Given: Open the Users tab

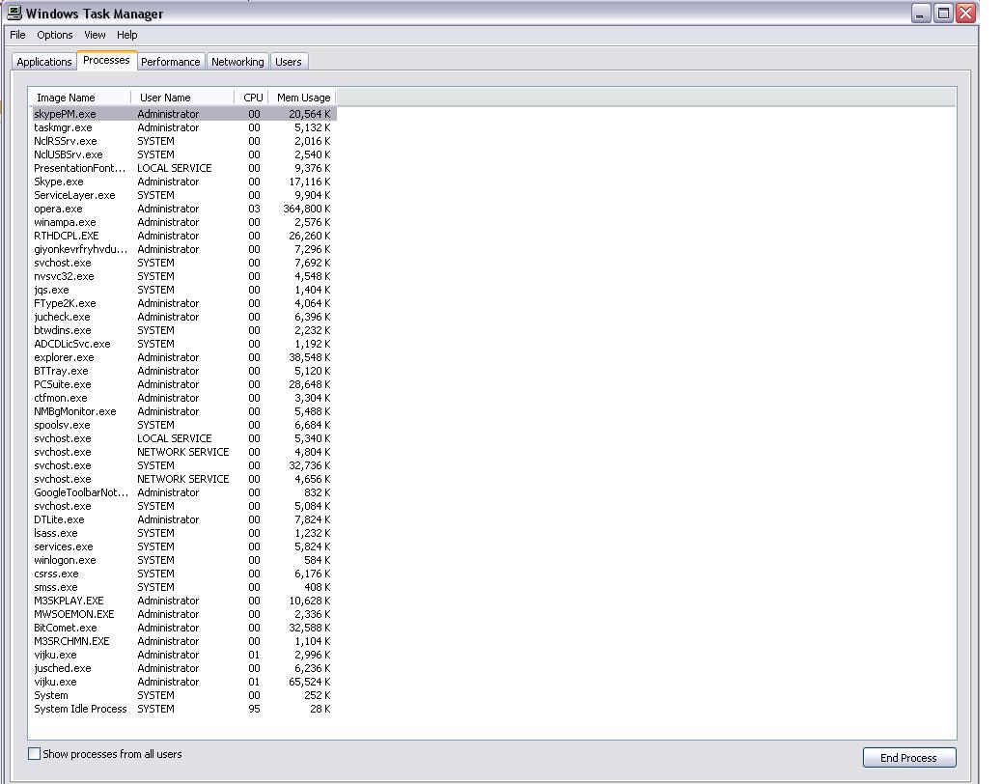Looking at the screenshot, I should click(x=289, y=62).
